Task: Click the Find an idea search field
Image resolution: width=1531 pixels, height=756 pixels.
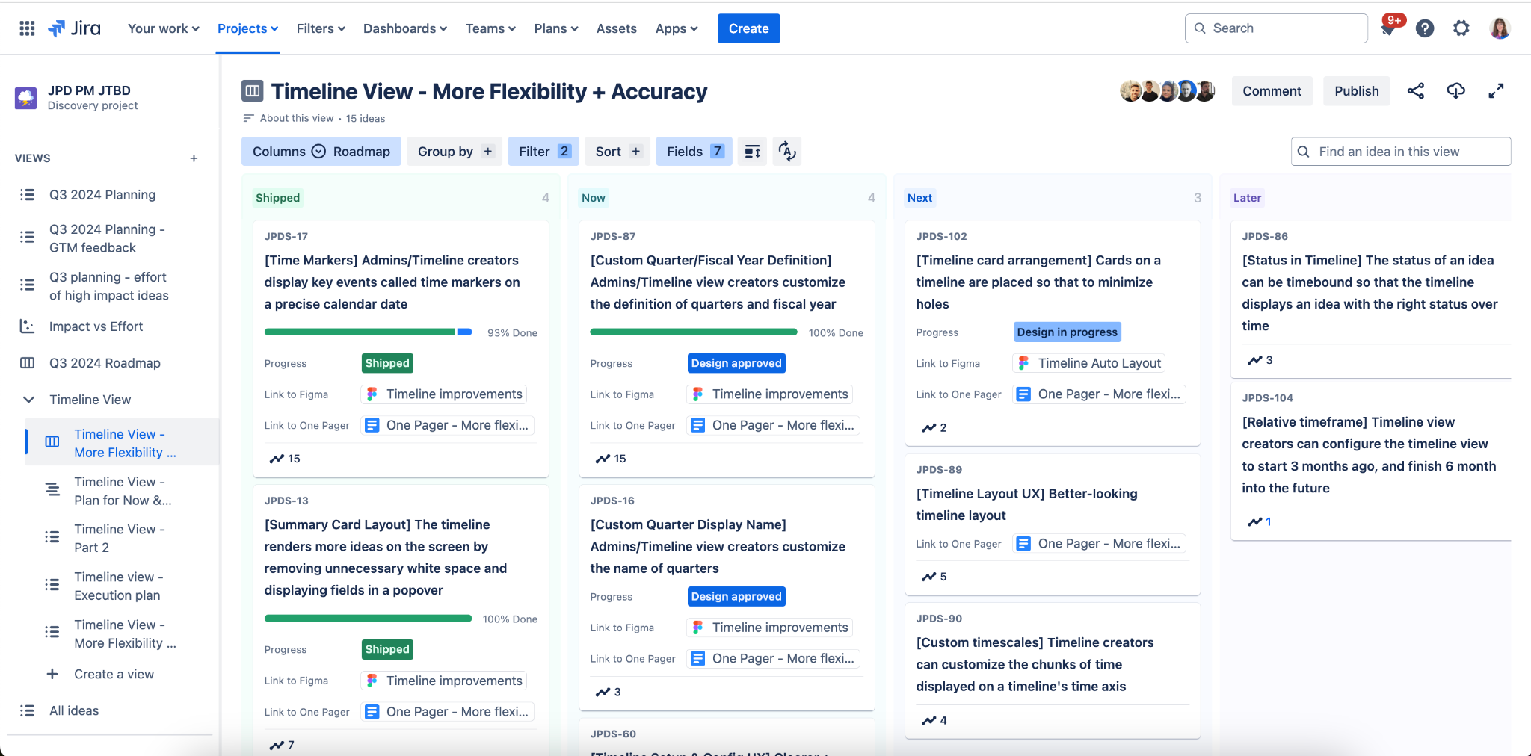Action: [1400, 152]
